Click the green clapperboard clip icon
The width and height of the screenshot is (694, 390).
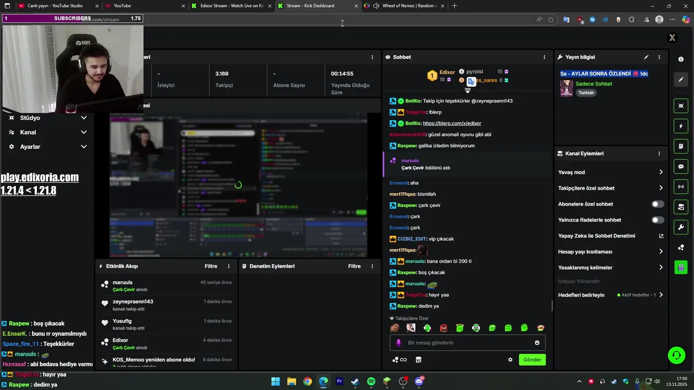[681, 267]
